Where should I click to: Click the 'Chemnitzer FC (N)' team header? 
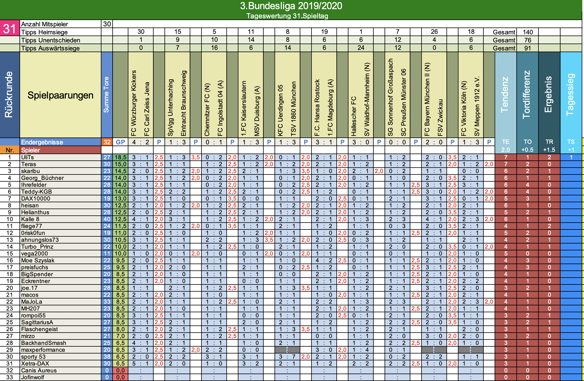pyautogui.click(x=207, y=110)
